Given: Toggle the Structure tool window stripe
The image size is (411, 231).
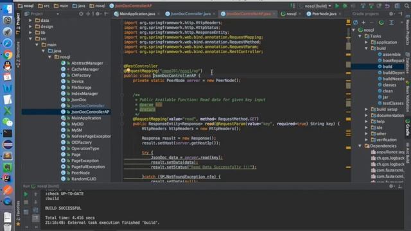Looking at the screenshot, I should tap(18, 55).
